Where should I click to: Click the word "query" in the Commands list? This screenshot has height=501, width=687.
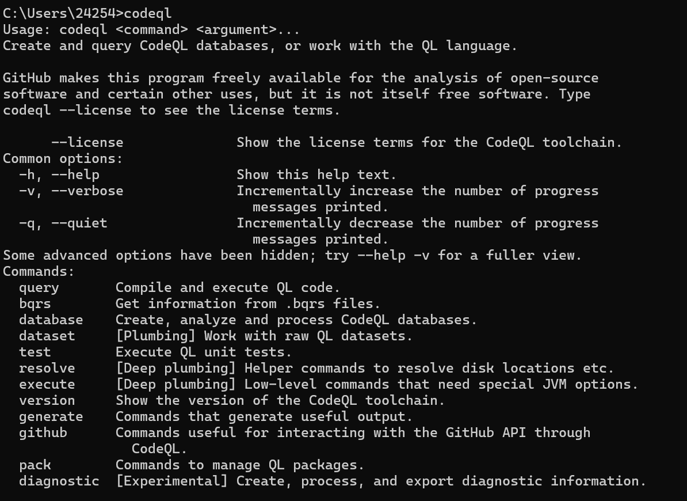coord(39,287)
